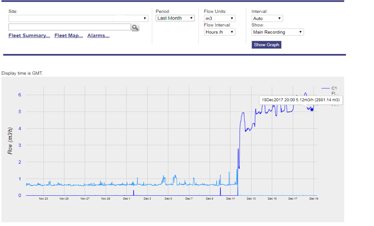Toggle the C1 series in the legend
This screenshot has width=374, height=226.
pyautogui.click(x=334, y=88)
